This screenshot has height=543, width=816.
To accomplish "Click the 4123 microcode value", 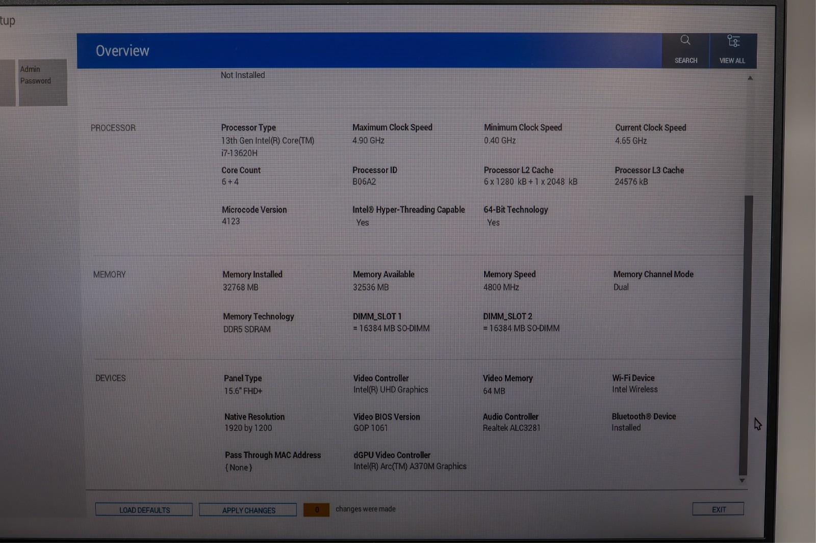I will point(231,222).
